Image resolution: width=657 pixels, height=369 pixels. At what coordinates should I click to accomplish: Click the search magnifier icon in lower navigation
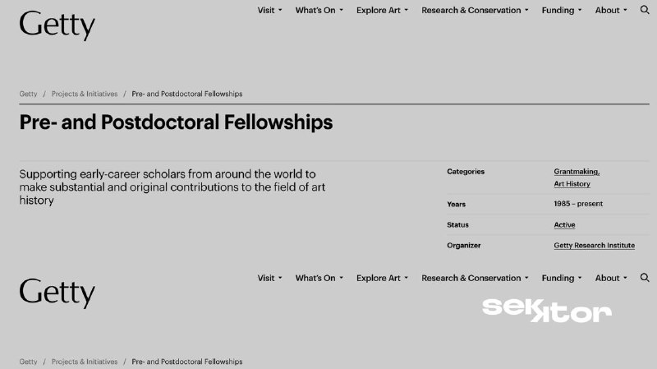(645, 278)
